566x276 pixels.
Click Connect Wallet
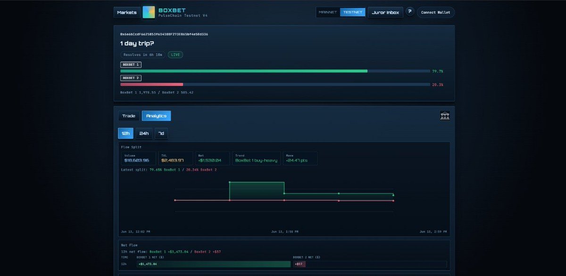435,12
